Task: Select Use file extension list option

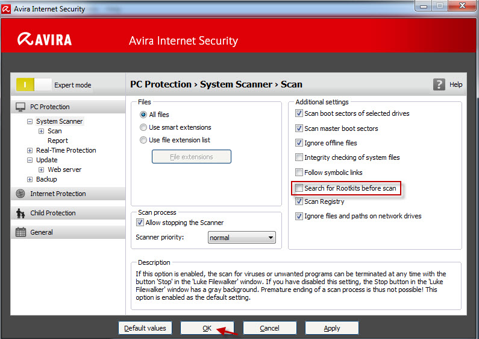Action: point(143,140)
